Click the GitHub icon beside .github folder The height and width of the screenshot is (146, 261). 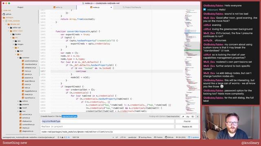click(x=4, y=14)
